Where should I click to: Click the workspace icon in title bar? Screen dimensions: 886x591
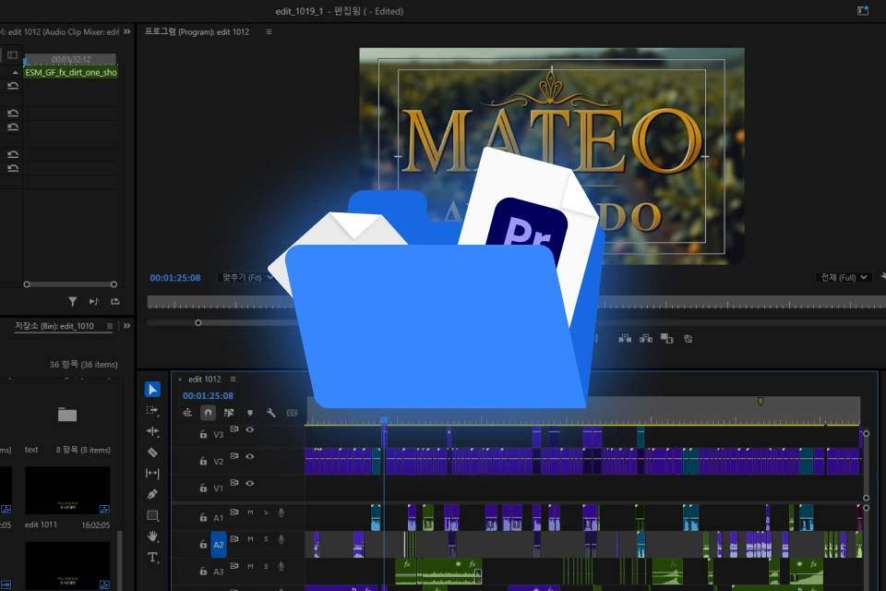pyautogui.click(x=862, y=11)
